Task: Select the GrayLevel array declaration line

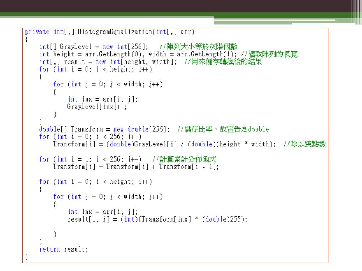Action: (x=94, y=47)
